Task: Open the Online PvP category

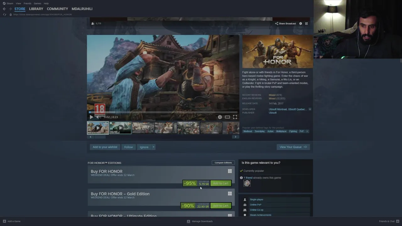Action: tap(256, 205)
